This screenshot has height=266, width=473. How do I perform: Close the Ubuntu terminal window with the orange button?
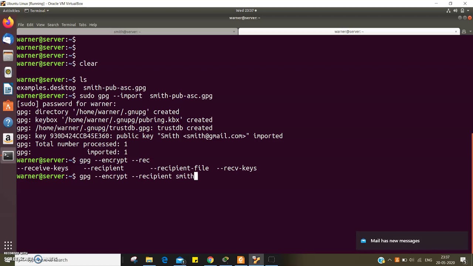tap(470, 18)
